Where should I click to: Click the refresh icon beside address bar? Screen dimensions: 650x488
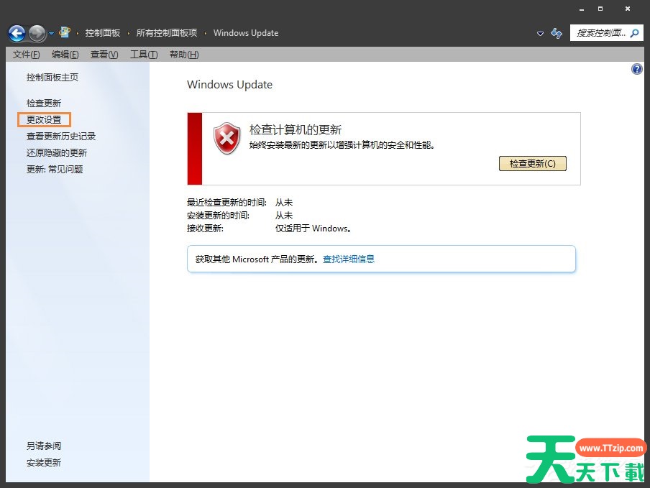point(556,33)
